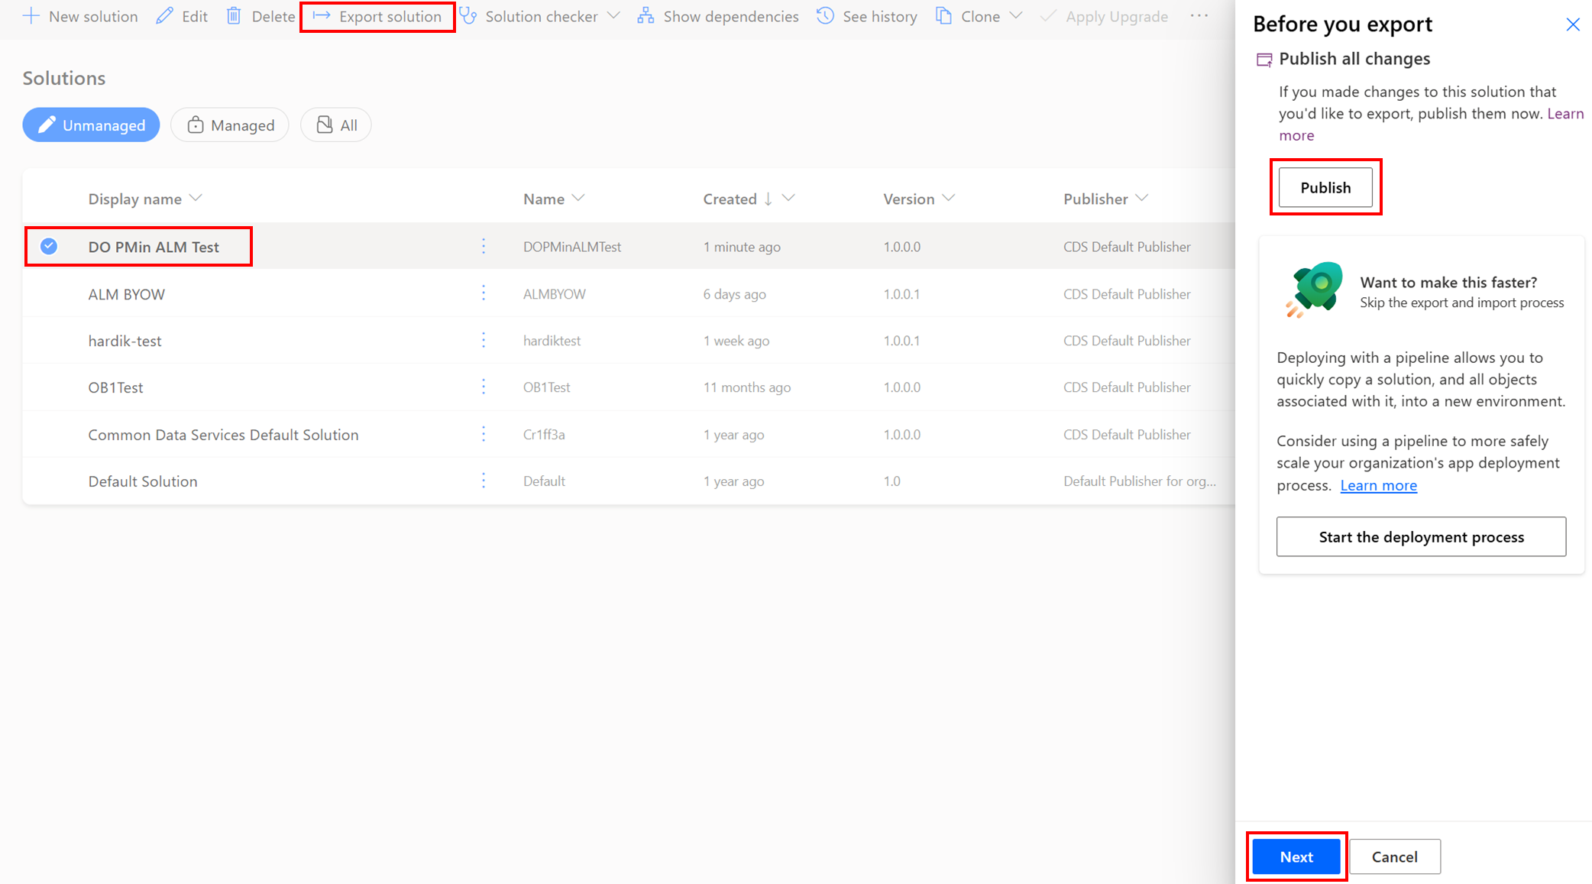1592x884 pixels.
Task: Click the New solution icon
Action: pos(33,15)
